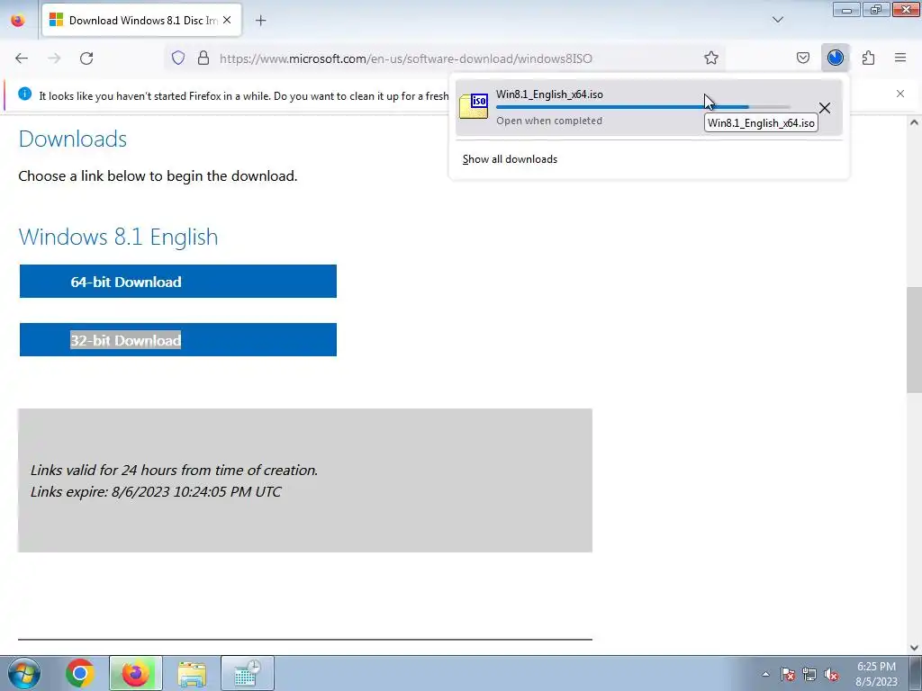Open Show all downloads
Image resolution: width=922 pixels, height=691 pixels.
(510, 159)
